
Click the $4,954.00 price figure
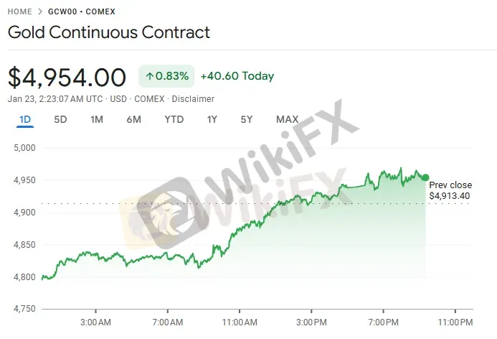(67, 77)
